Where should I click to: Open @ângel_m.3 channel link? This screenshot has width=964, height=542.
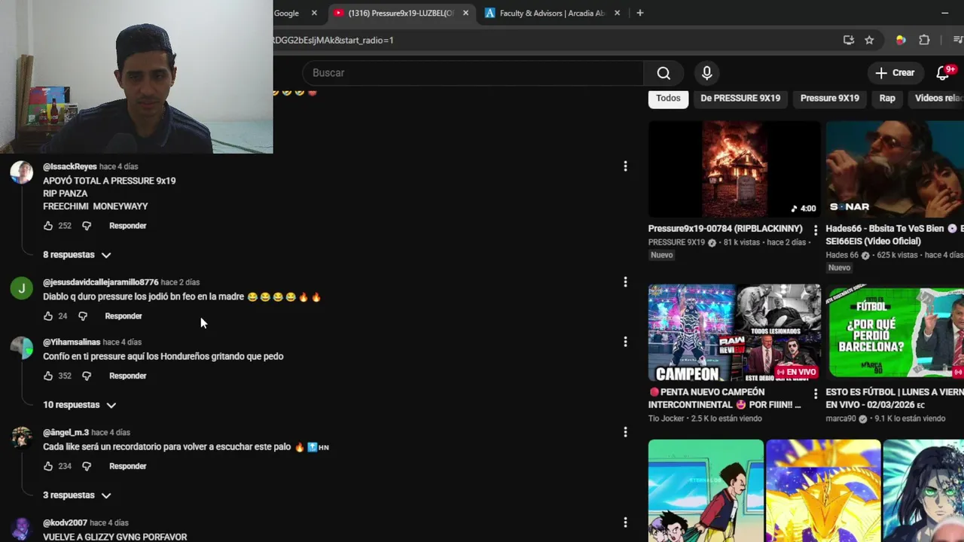coord(66,432)
